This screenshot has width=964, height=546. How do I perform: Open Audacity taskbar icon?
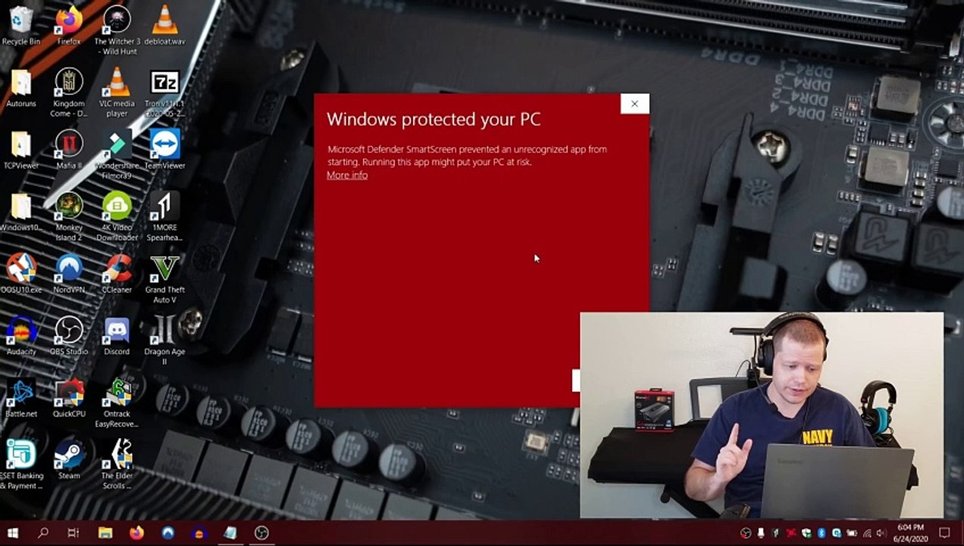tap(199, 533)
